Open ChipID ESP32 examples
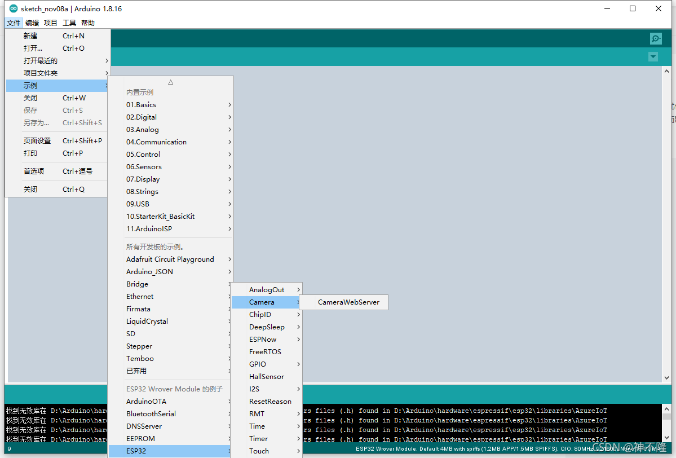Viewport: 676px width, 458px height. [267, 315]
